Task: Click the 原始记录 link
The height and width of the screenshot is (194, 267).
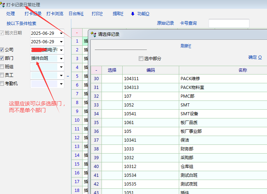Action: click(x=165, y=23)
